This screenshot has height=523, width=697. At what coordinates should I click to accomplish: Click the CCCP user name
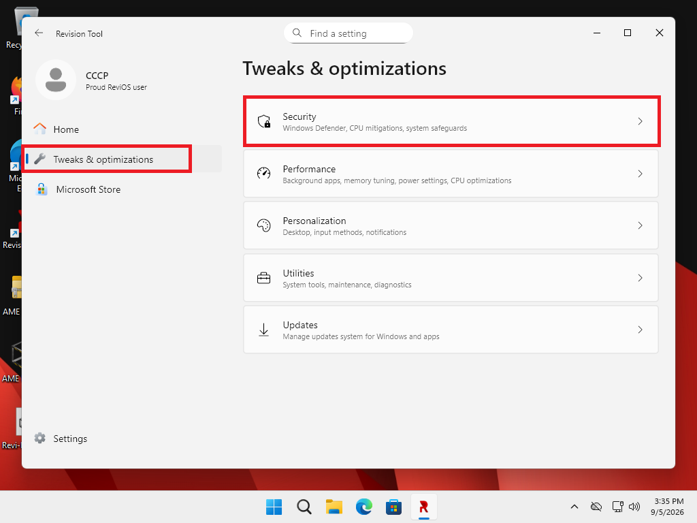[x=97, y=76]
